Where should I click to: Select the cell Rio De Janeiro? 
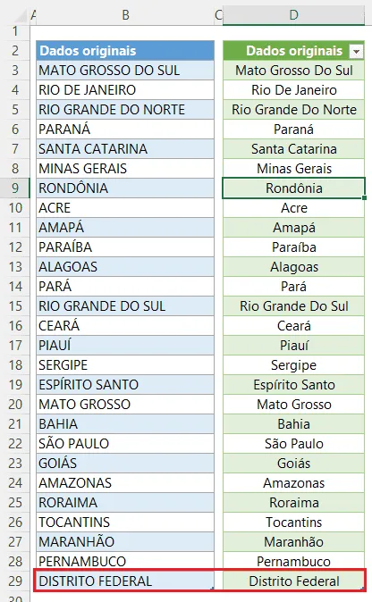(293, 90)
